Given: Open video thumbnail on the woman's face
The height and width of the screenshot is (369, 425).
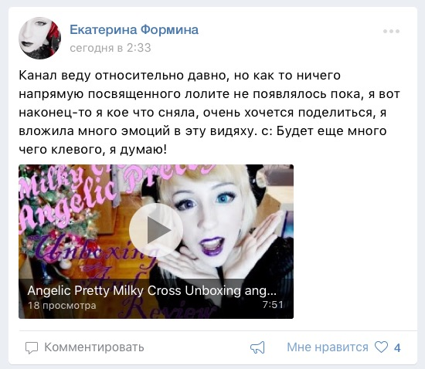Looking at the screenshot, I should (212, 214).
